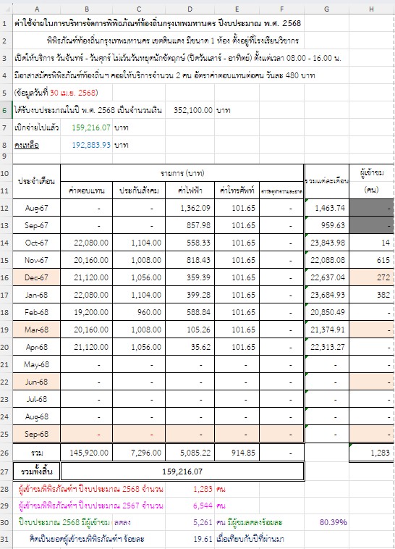
Task: Select column A header
Action: (x=37, y=9)
